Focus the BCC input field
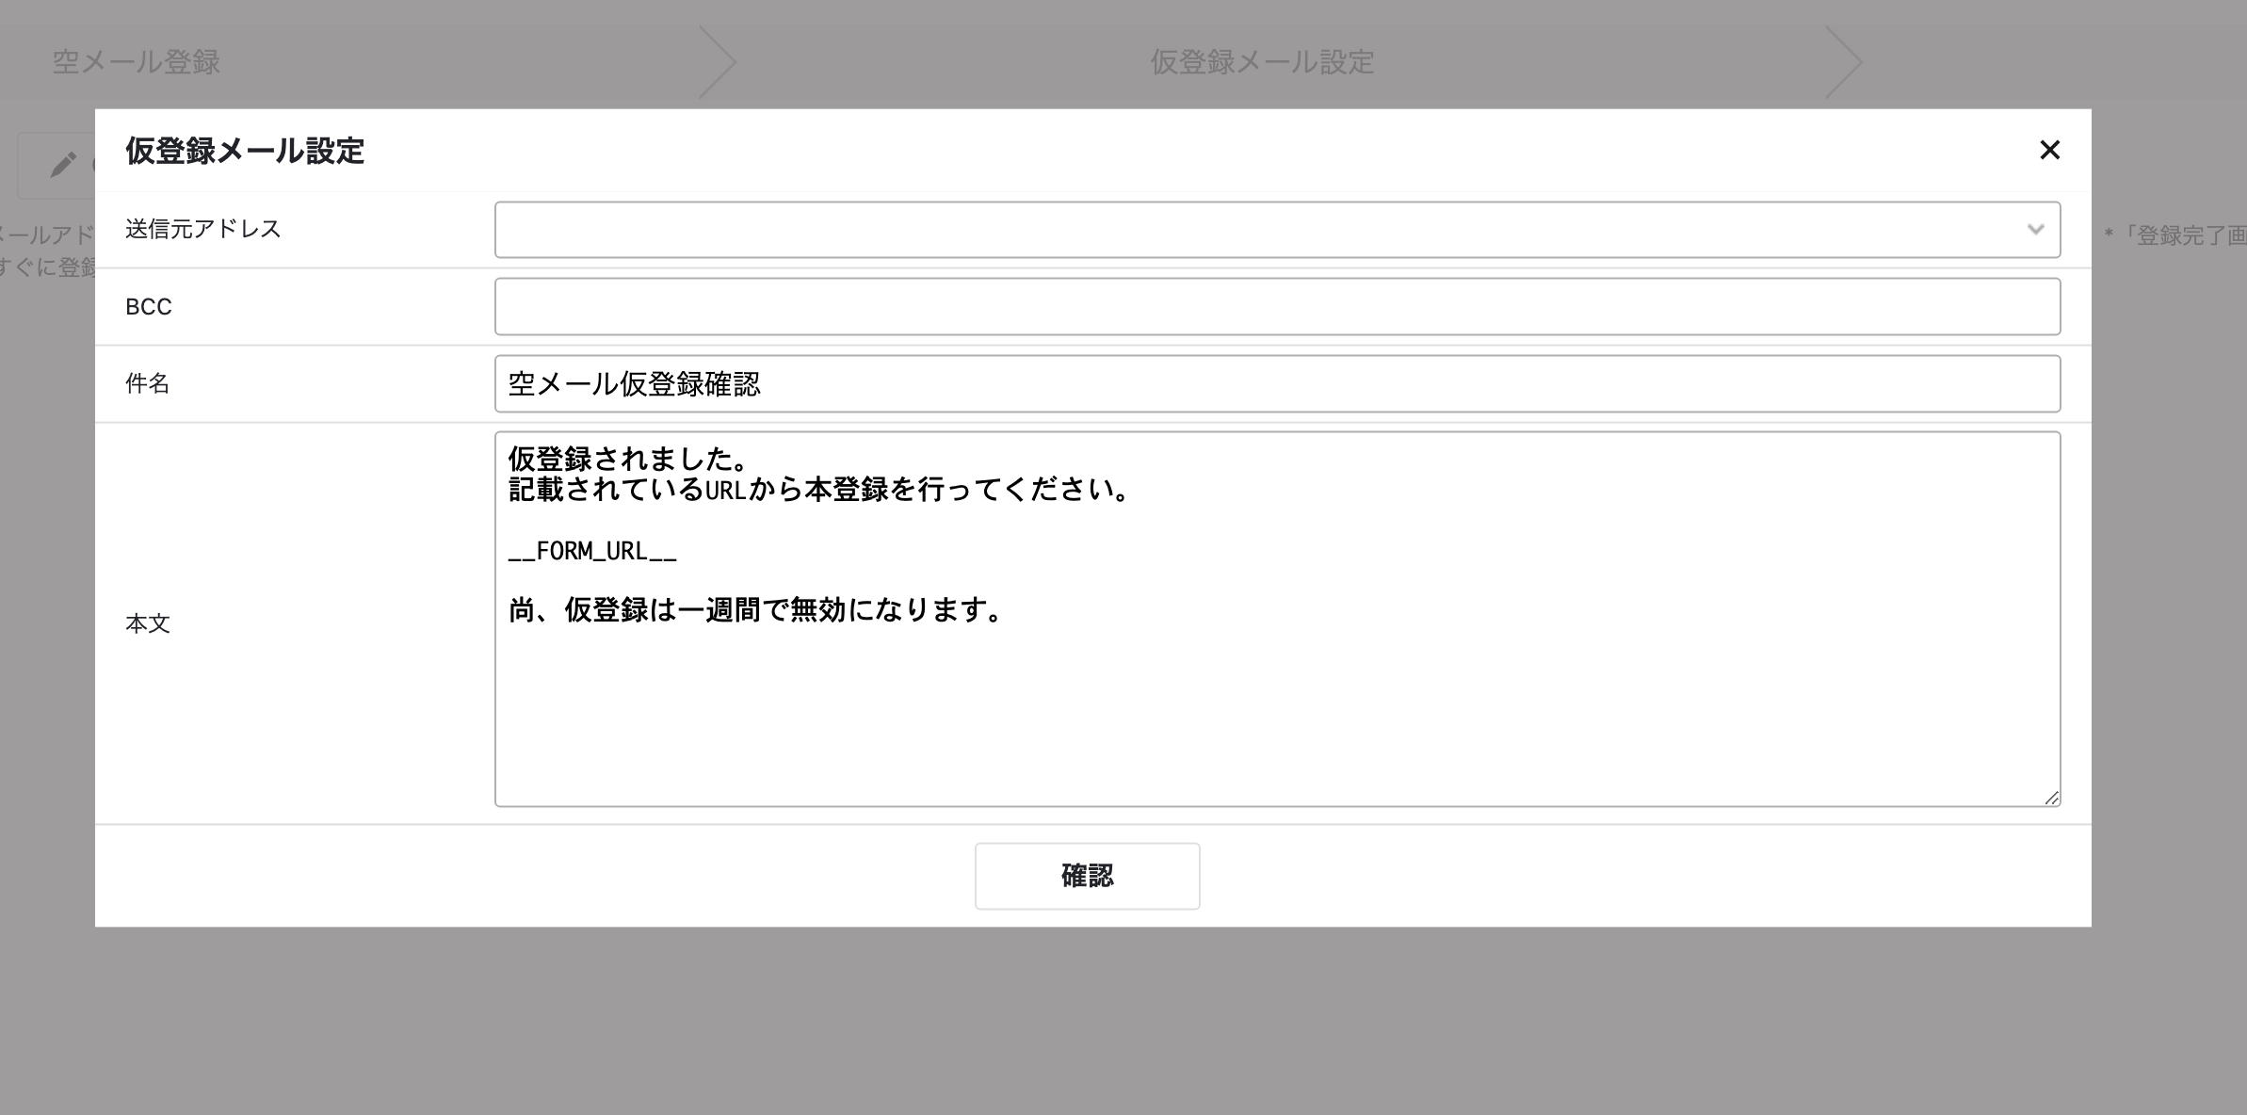This screenshot has height=1115, width=2247. tap(1277, 307)
